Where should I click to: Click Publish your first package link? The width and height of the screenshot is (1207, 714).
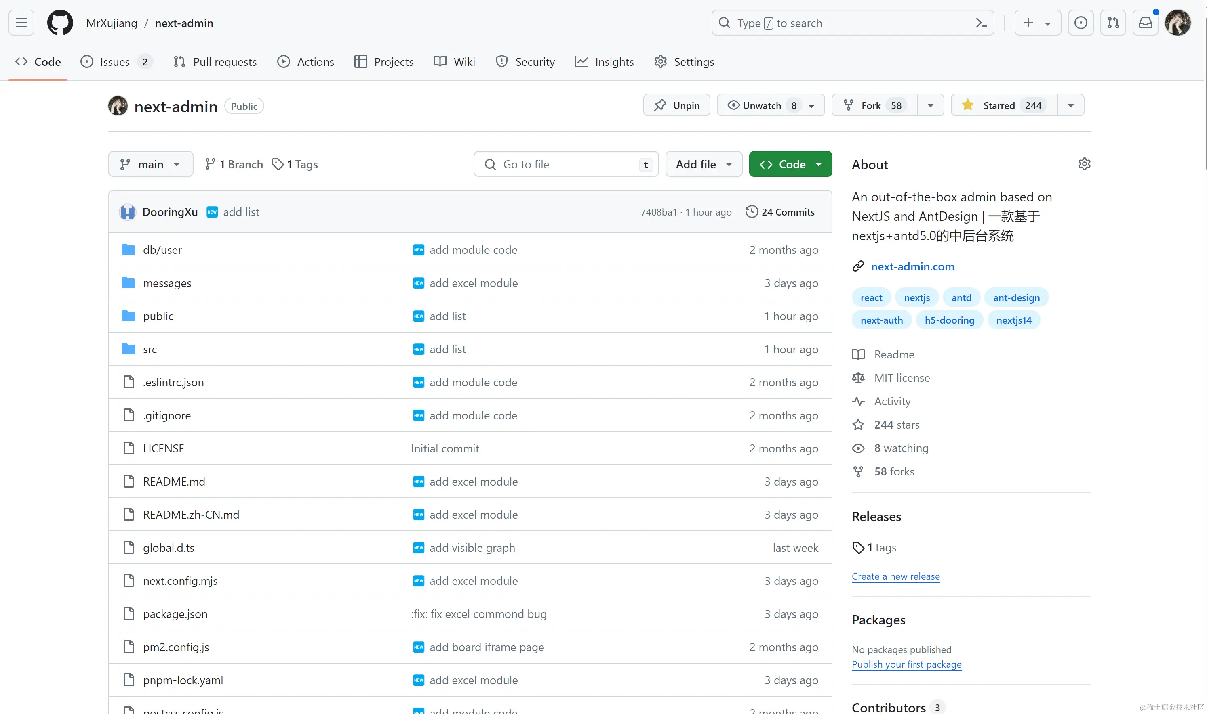click(906, 664)
